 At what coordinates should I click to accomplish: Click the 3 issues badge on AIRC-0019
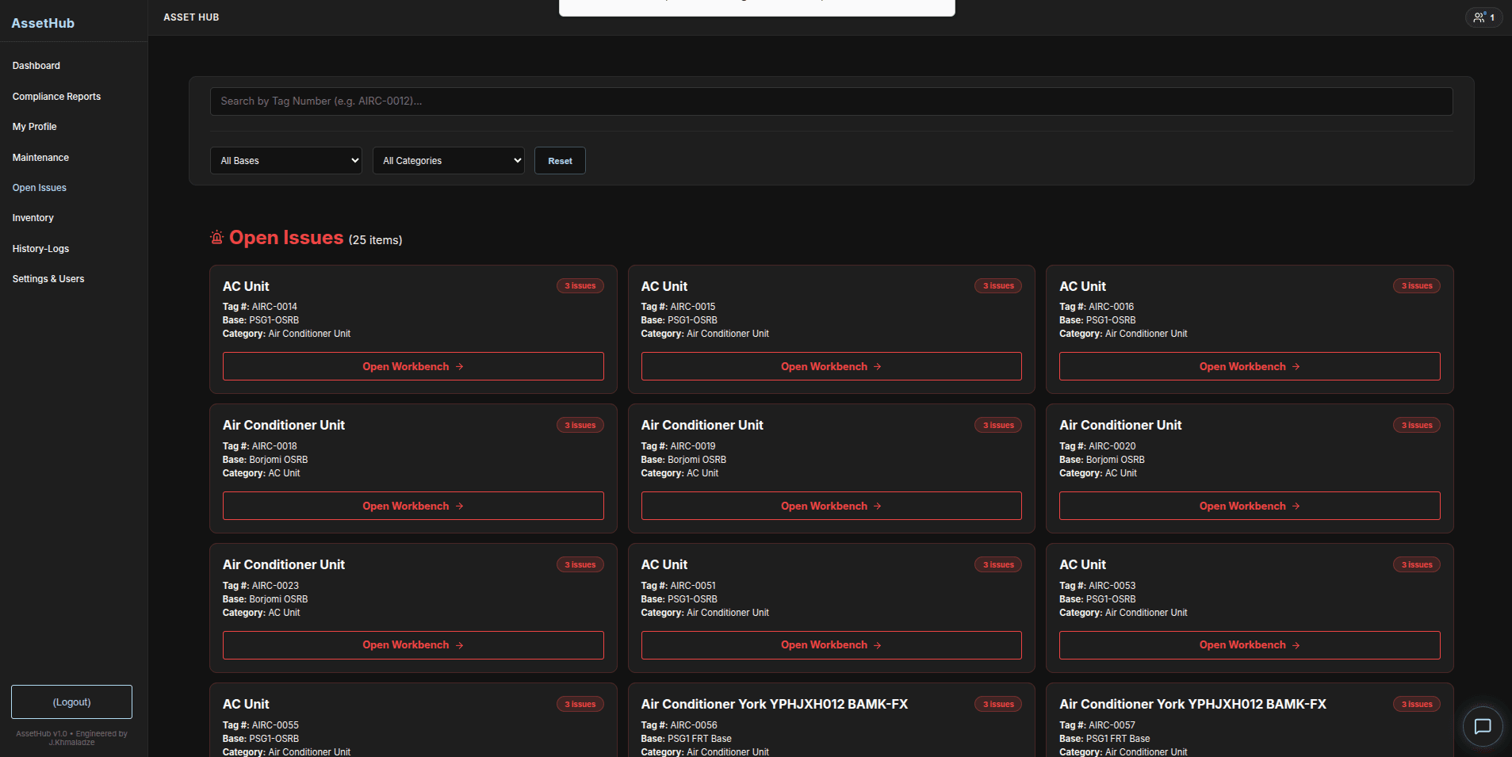998,426
